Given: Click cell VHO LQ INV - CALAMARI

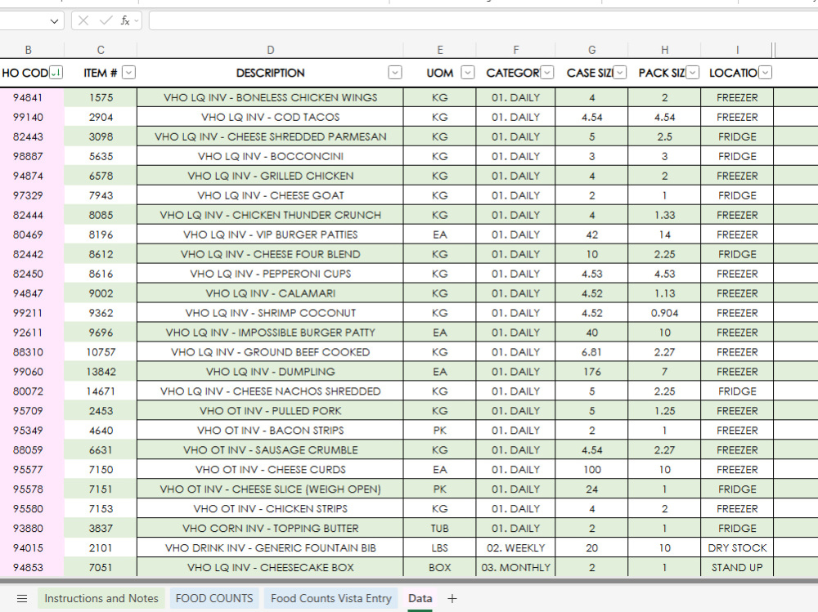Looking at the screenshot, I should [270, 293].
